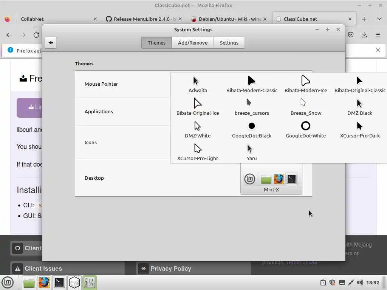The width and height of the screenshot is (387, 290).
Task: Select the XCursor-Pro-Light cursor theme
Action: pos(197,153)
